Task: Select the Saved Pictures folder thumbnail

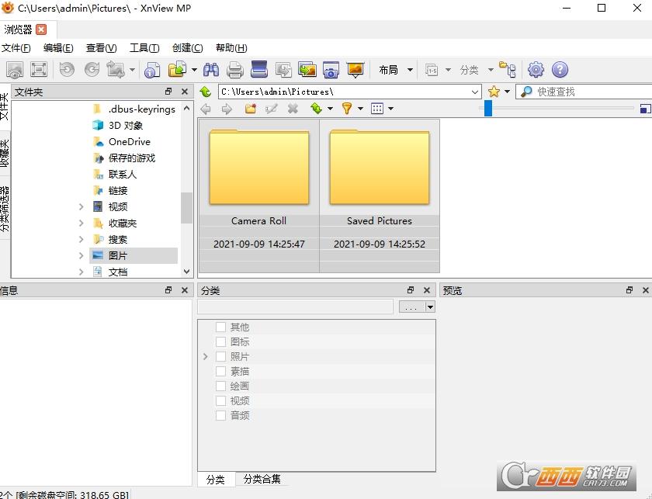Action: point(380,196)
